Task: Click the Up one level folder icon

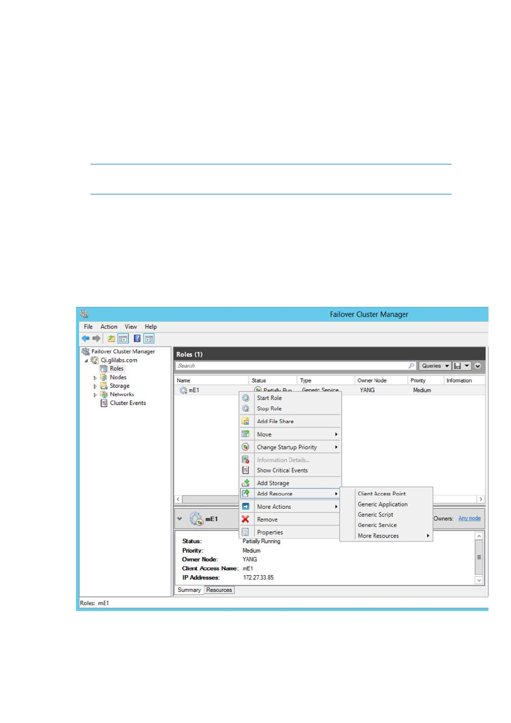Action: 111,338
